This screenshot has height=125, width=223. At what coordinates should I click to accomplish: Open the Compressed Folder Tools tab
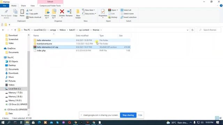tap(50, 6)
